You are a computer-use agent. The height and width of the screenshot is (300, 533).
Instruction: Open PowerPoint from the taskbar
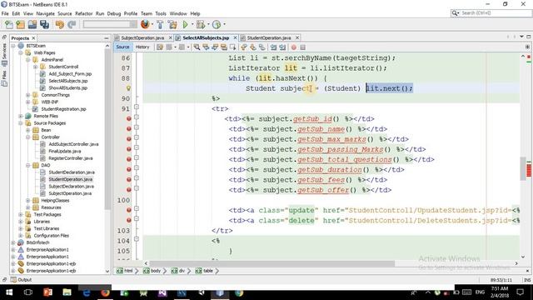(47, 292)
